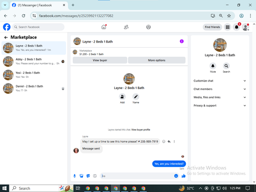Click the More options button

(157, 60)
